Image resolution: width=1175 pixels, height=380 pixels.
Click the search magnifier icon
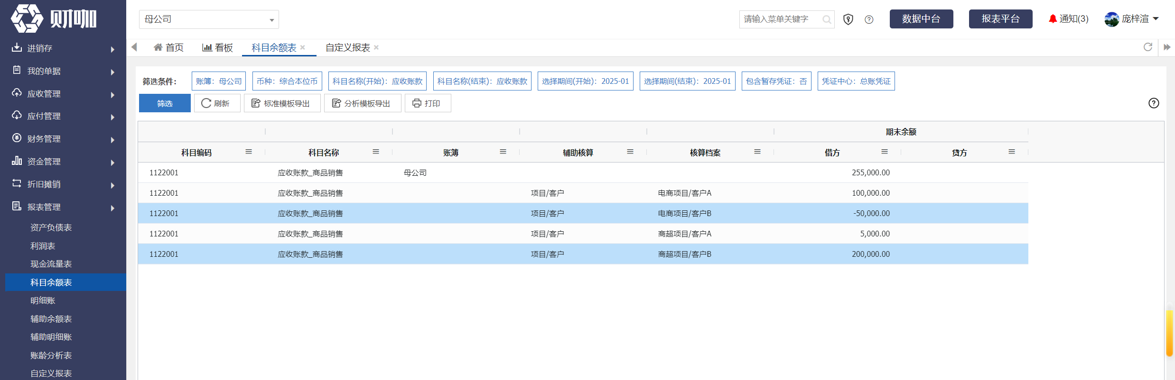click(827, 19)
